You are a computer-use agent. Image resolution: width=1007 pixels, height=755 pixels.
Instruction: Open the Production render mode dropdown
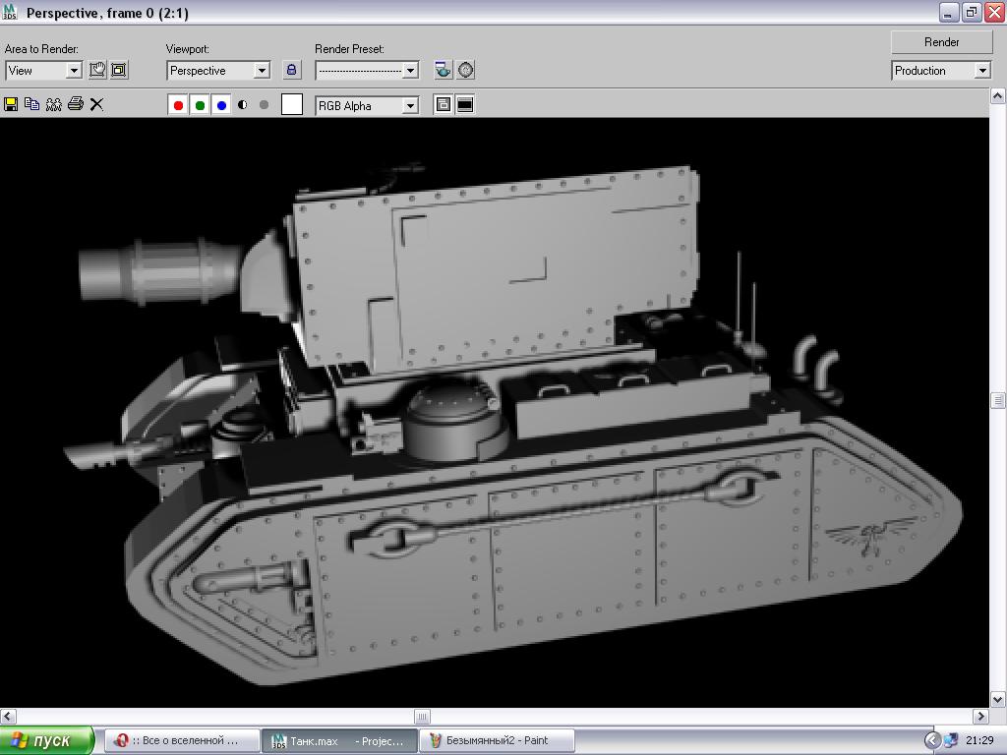(941, 71)
